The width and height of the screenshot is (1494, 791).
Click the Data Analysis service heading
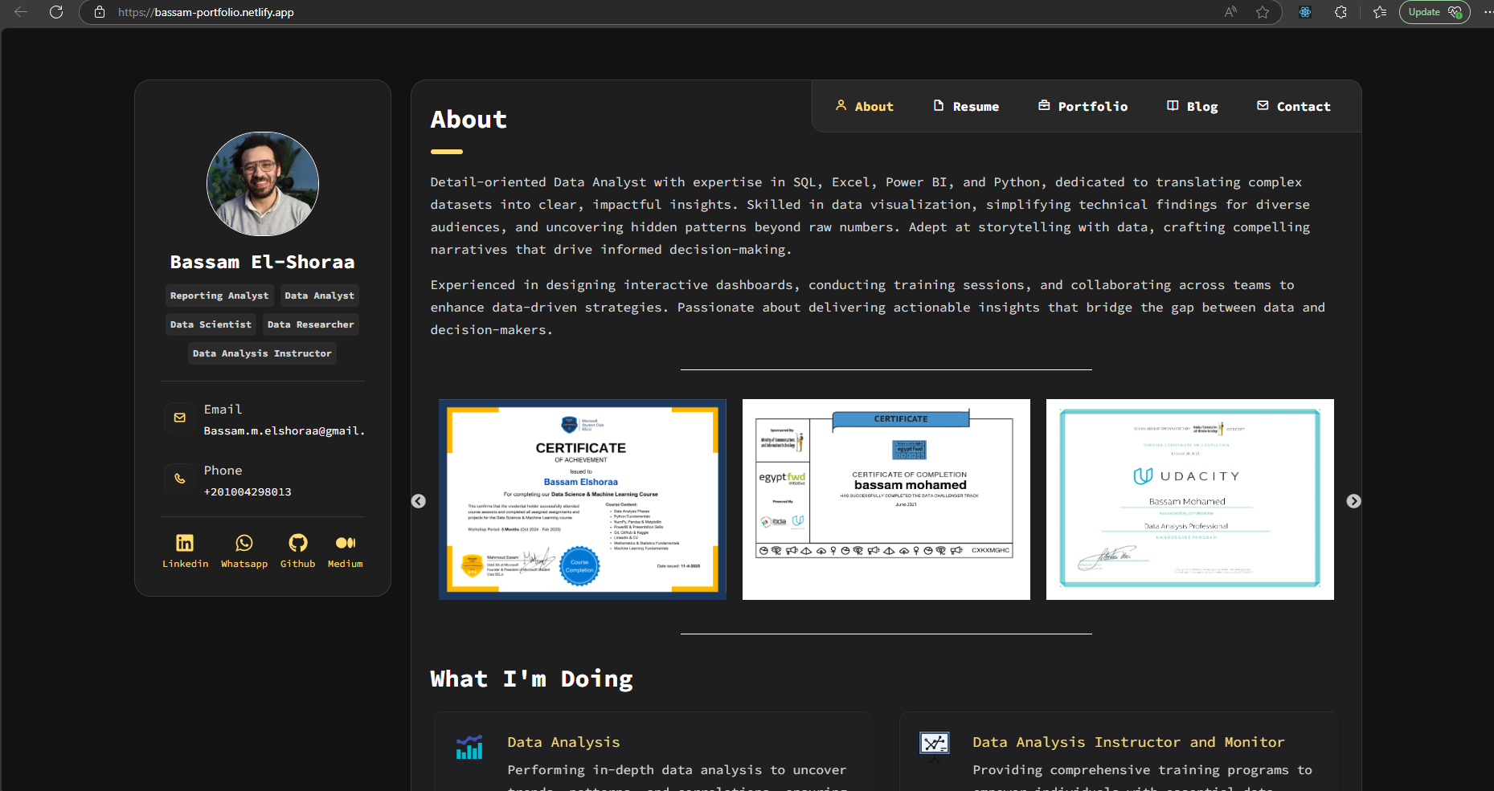563,742
